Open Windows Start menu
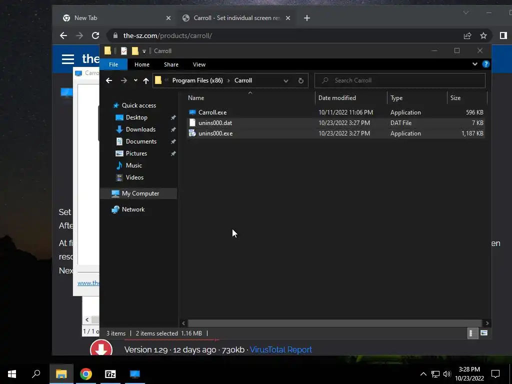 click(x=12, y=374)
